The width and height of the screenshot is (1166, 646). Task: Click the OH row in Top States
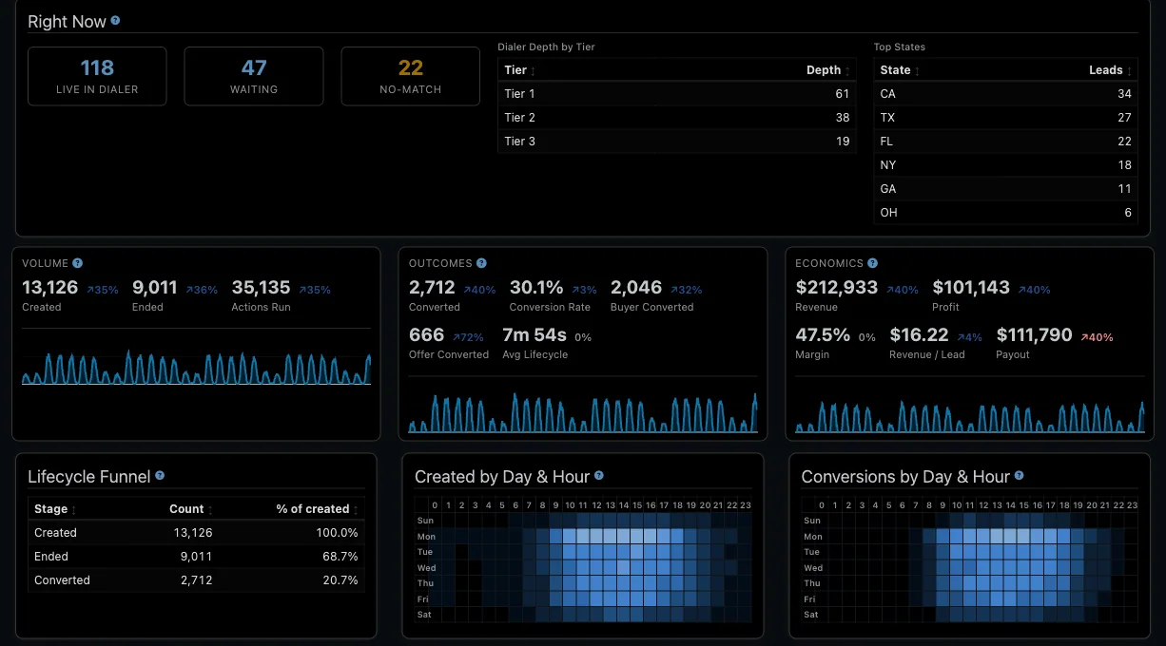pos(1006,213)
